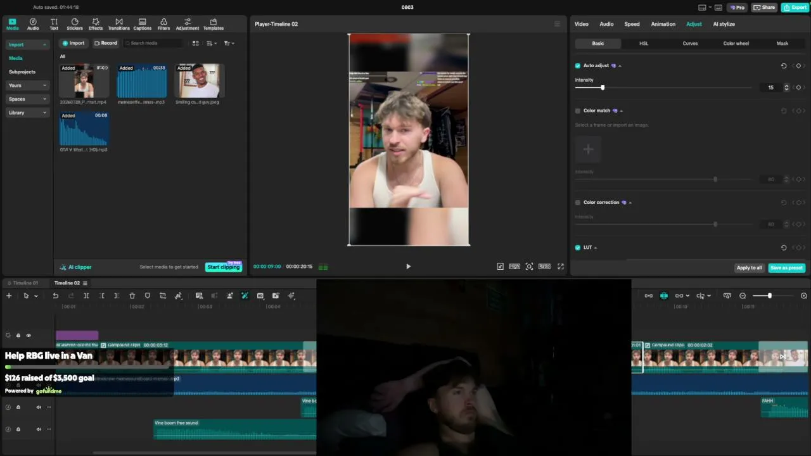Click the Search media field

(153, 43)
